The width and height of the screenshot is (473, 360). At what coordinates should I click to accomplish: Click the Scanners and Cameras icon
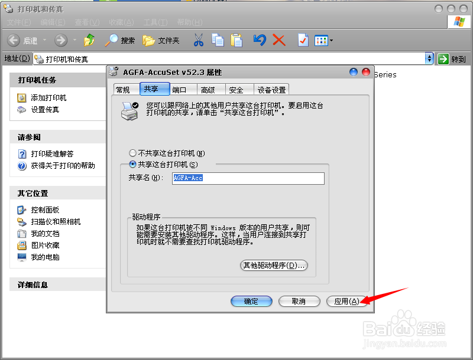click(22, 222)
